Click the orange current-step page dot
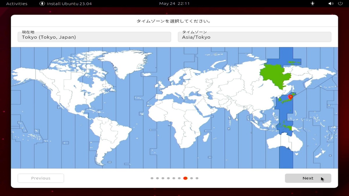349x196 pixels. (185, 178)
